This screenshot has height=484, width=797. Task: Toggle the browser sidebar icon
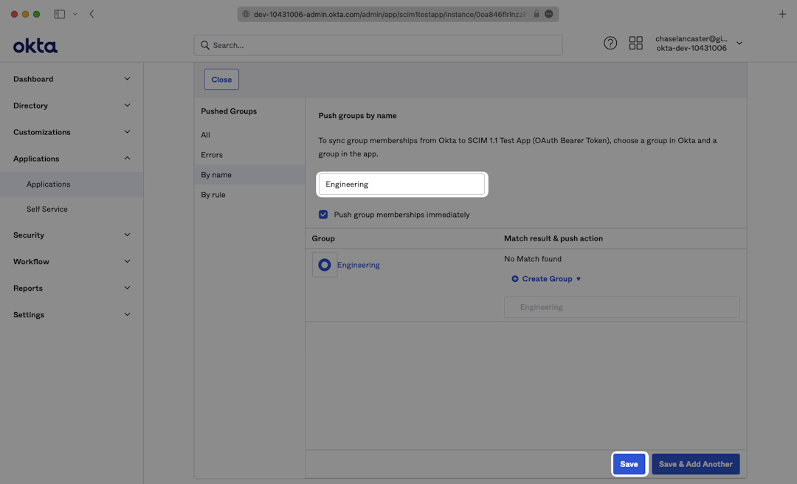[x=60, y=14]
